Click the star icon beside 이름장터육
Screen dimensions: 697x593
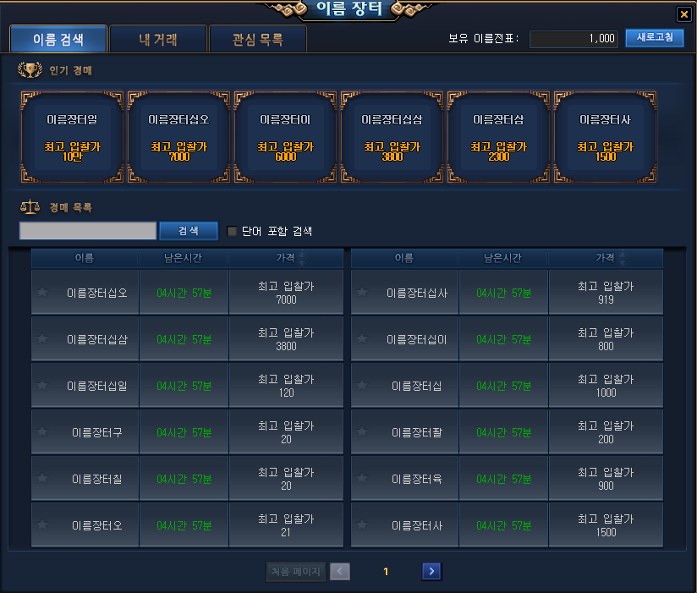(x=362, y=478)
